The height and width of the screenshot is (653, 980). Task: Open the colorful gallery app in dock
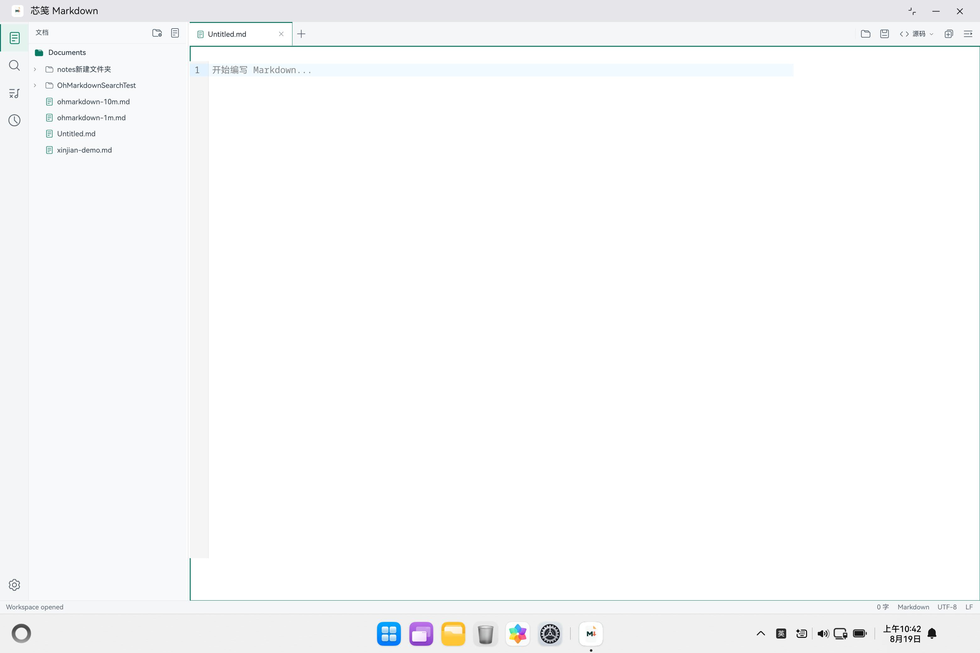pyautogui.click(x=518, y=634)
